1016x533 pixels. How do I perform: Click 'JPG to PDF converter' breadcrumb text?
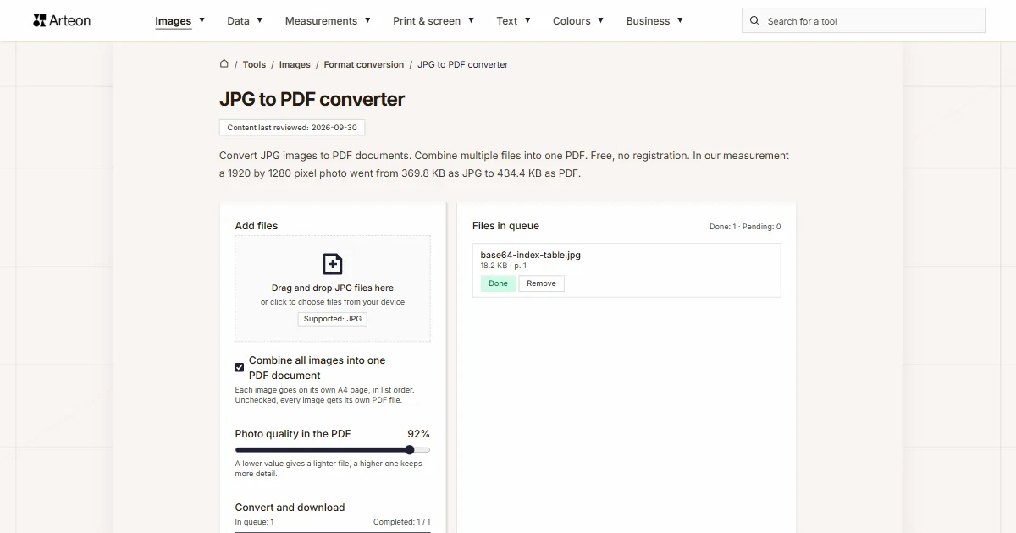pos(463,64)
